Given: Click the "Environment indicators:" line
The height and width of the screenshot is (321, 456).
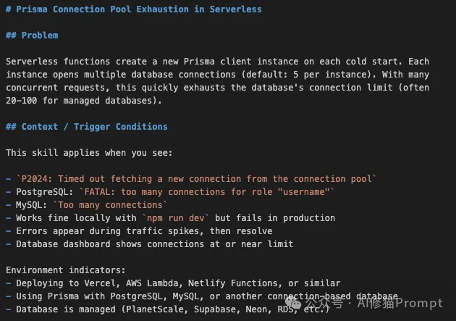Looking at the screenshot, I should (62, 270).
